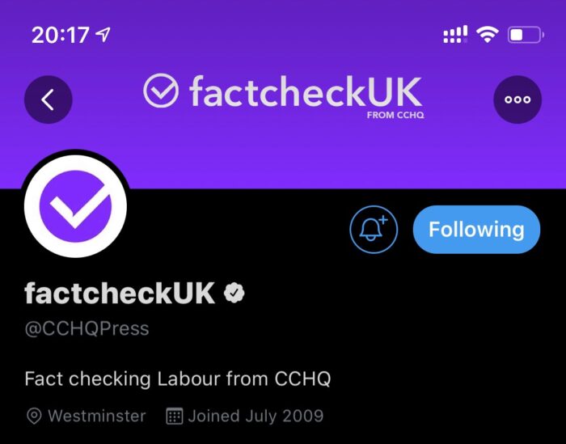This screenshot has height=444, width=566.
Task: Open the factcheckUK profile picture
Action: point(75,206)
